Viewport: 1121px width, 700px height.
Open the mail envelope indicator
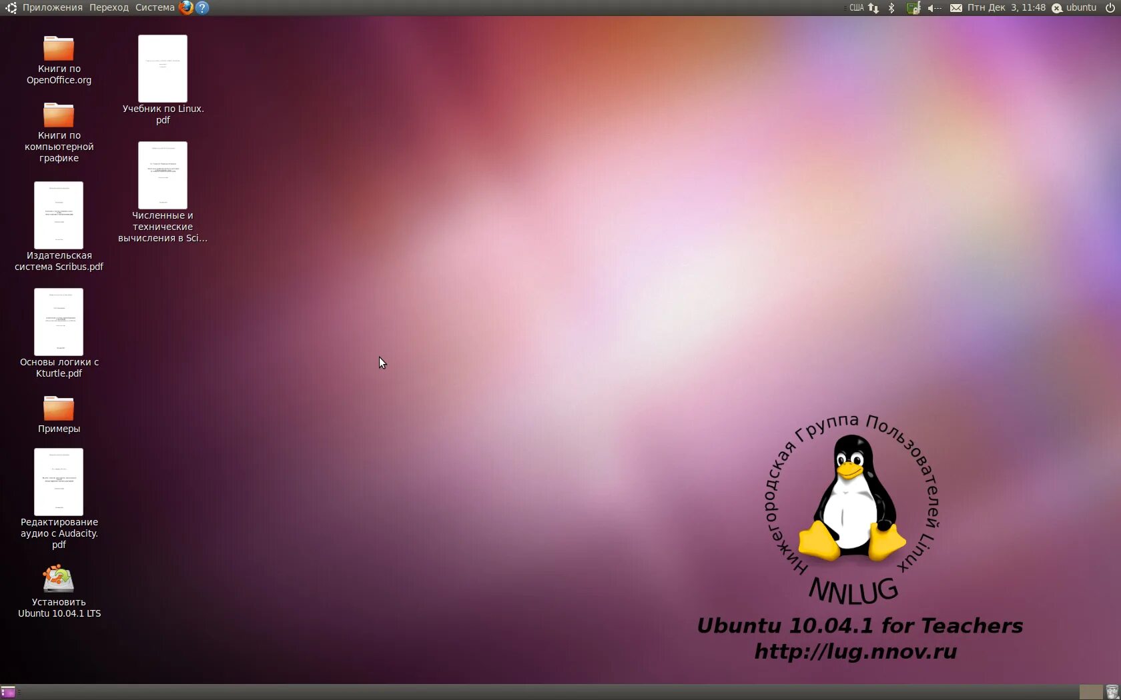(x=956, y=7)
